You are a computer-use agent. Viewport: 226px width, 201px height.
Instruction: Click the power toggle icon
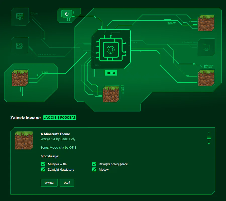click(x=67, y=14)
